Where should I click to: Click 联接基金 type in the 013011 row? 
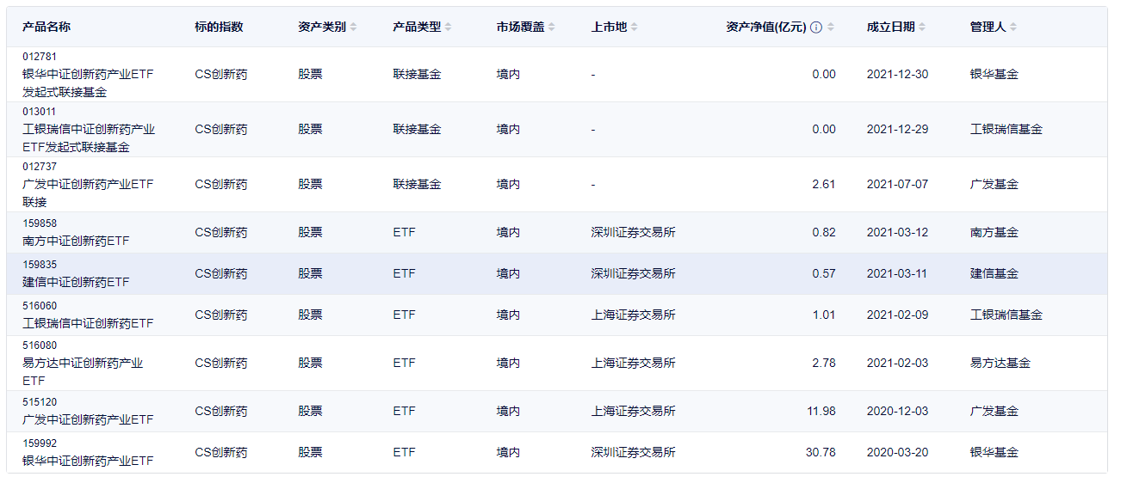(x=417, y=130)
